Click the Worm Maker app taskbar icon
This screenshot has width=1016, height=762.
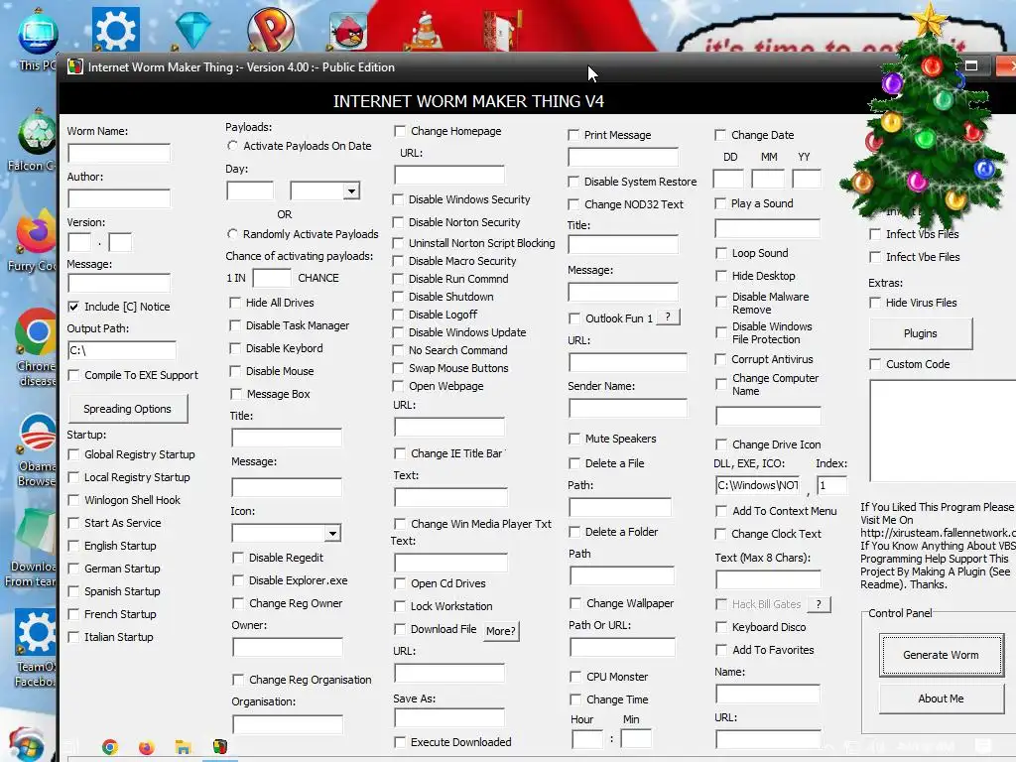click(220, 746)
